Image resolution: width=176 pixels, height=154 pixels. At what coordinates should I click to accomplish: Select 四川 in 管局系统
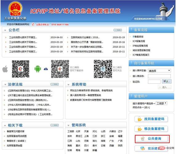(86, 145)
